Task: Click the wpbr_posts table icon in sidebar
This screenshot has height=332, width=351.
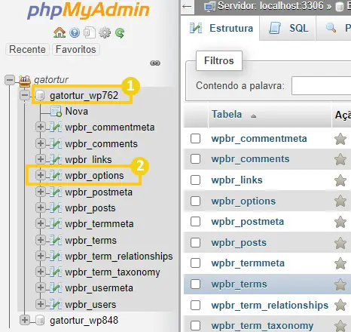Action: point(56,208)
